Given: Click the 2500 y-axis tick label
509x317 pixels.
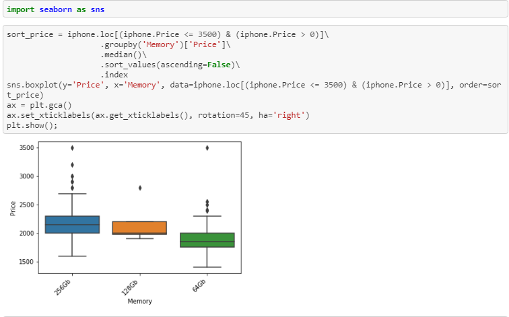Looking at the screenshot, I should coord(27,205).
